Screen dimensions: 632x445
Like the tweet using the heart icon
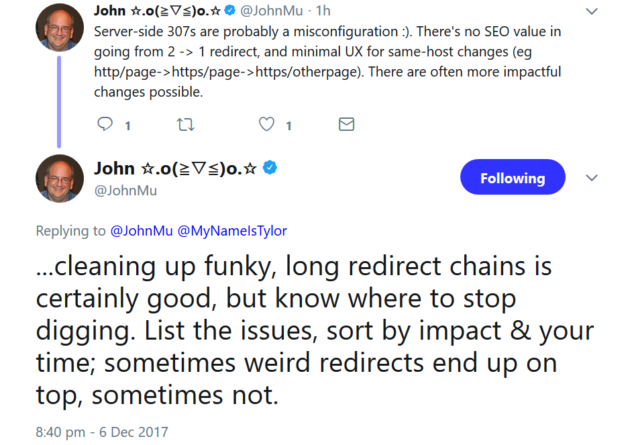266,124
